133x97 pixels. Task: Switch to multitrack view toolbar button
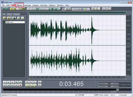pyautogui.click(x=6, y=9)
